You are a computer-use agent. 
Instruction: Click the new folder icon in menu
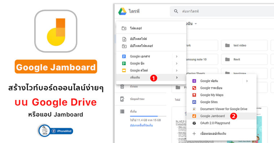coord(124,28)
